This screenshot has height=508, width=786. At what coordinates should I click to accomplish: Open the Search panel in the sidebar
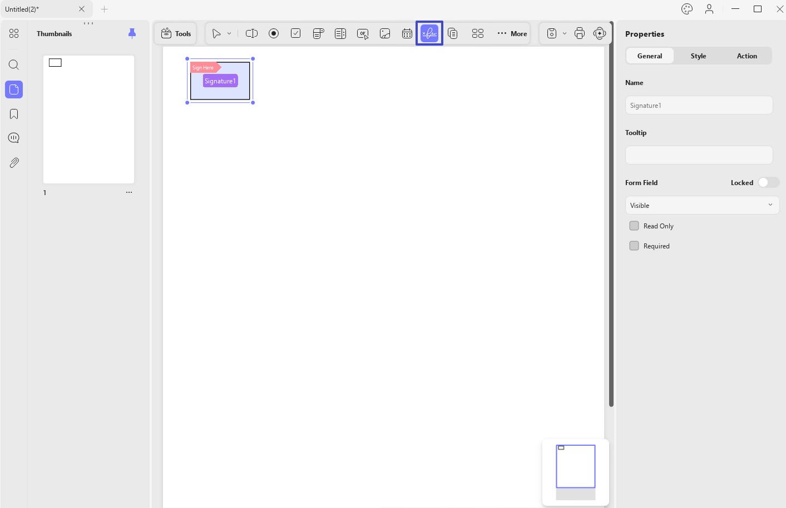(13, 65)
